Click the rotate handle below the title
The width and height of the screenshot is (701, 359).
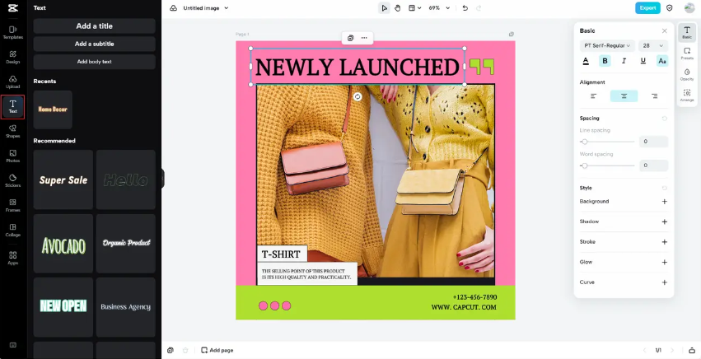[x=358, y=97]
